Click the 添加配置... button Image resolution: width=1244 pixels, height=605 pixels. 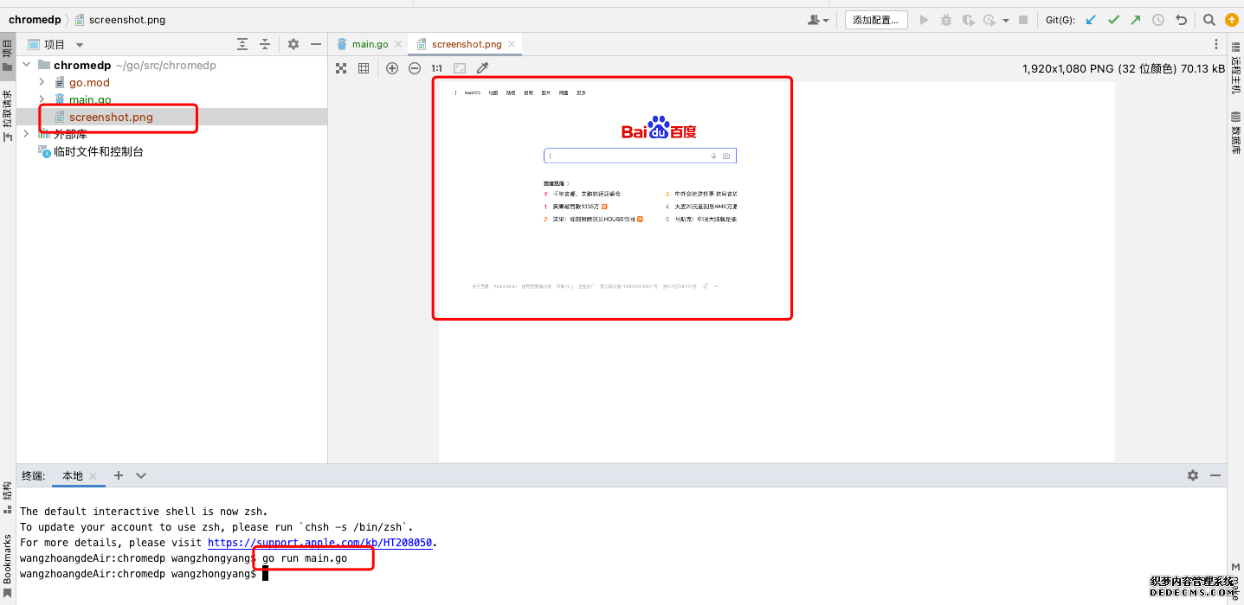tap(876, 20)
